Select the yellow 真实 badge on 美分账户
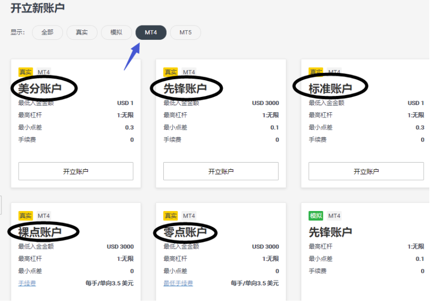This screenshot has height=306, width=438. [25, 72]
